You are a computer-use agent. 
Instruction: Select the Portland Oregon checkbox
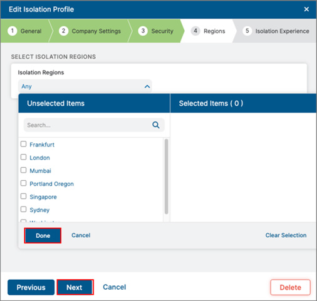23,183
